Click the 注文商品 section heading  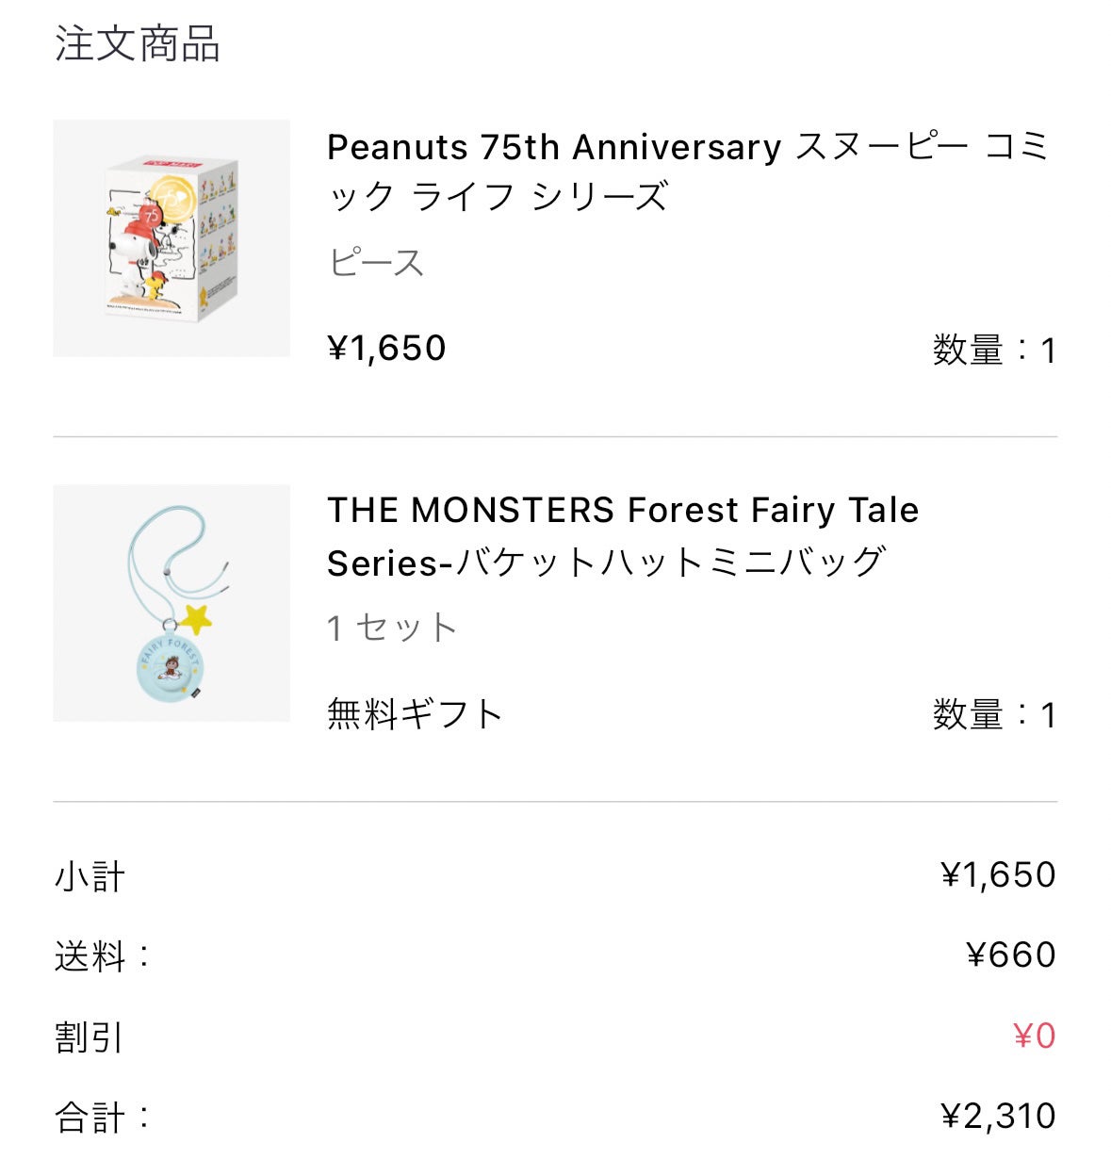point(138,44)
